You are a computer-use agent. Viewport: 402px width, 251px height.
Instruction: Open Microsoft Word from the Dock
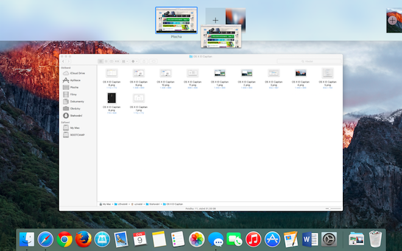click(x=309, y=239)
